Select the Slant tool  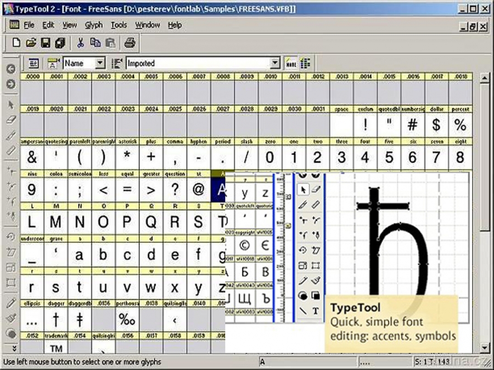tap(11, 252)
